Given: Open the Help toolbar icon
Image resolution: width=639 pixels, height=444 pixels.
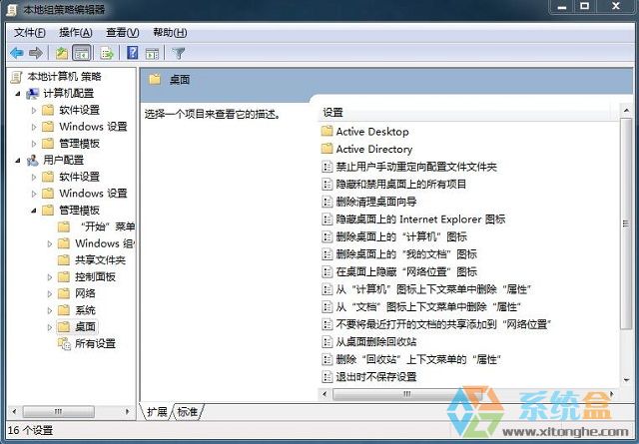Looking at the screenshot, I should click(x=133, y=53).
